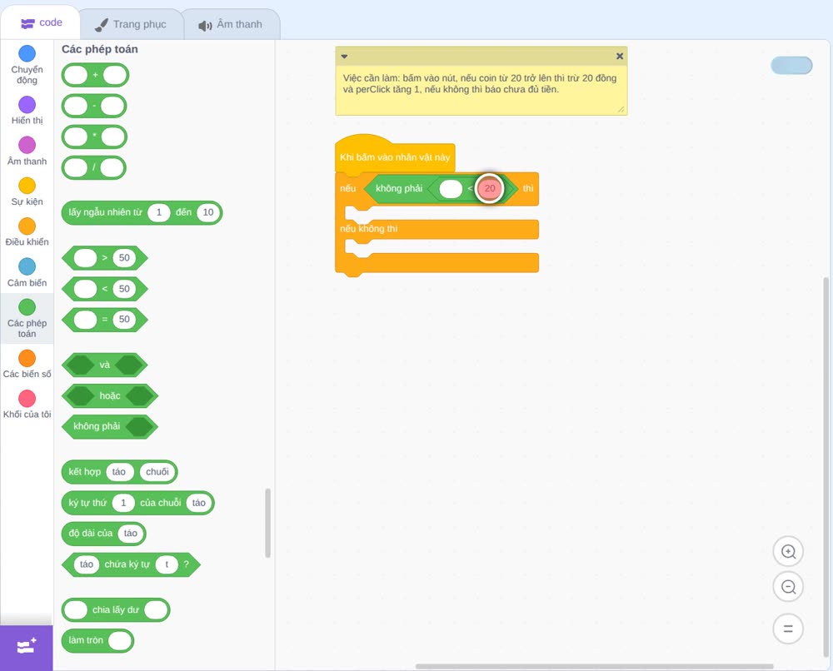Open the Trang phục tab

coord(131,24)
